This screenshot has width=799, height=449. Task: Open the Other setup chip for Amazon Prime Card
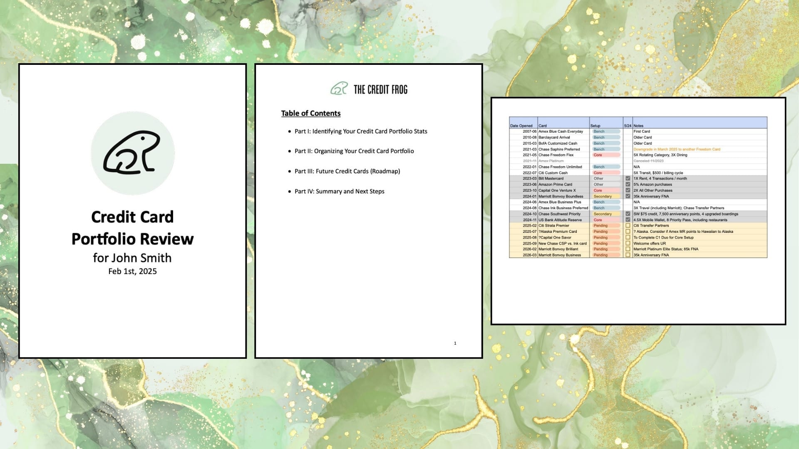606,184
